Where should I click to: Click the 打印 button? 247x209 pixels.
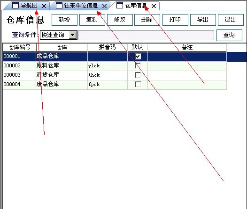pyautogui.click(x=175, y=20)
